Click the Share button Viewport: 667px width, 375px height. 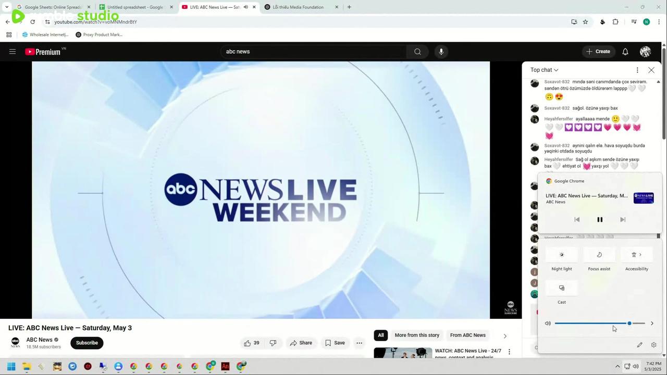[x=301, y=343]
